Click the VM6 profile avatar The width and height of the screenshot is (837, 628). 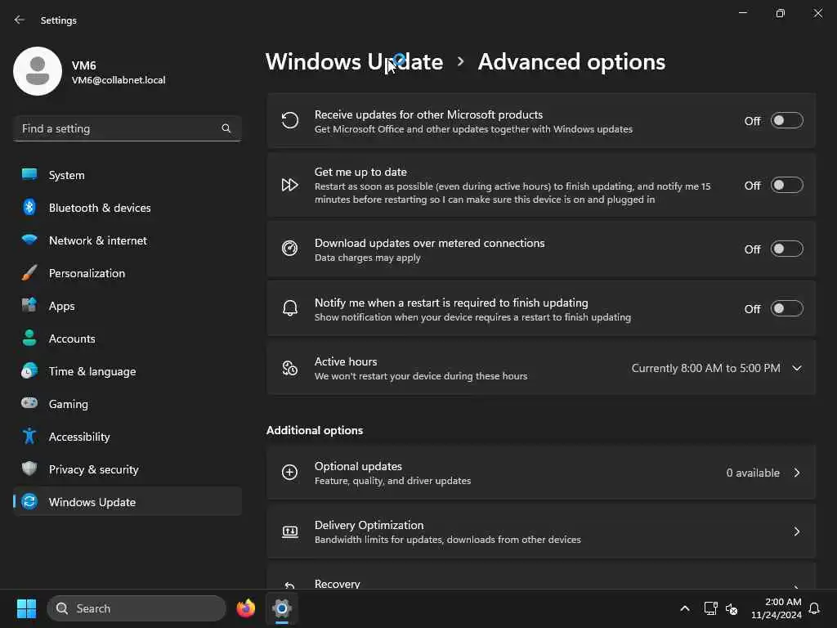[38, 71]
